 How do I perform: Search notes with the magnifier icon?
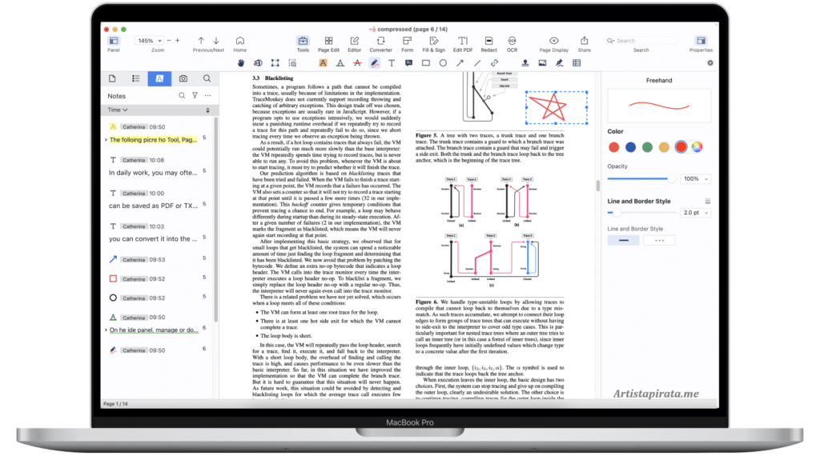tap(182, 95)
